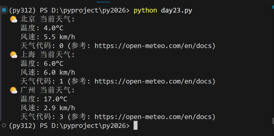Open the open-meteo docs link under 上海
Viewport: 274px width, 136px height.
[155, 81]
